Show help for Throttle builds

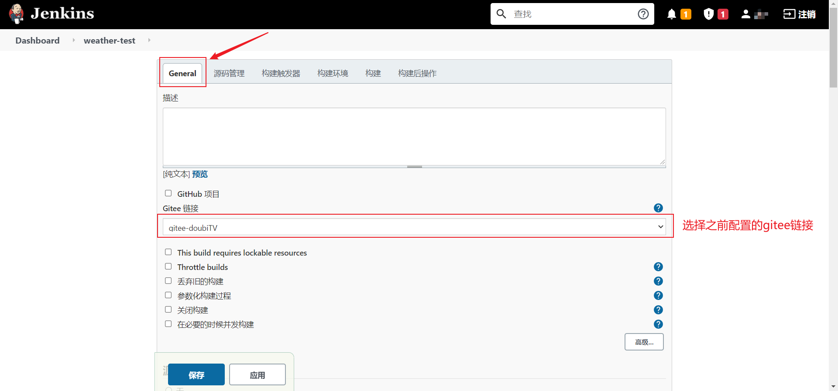click(658, 267)
